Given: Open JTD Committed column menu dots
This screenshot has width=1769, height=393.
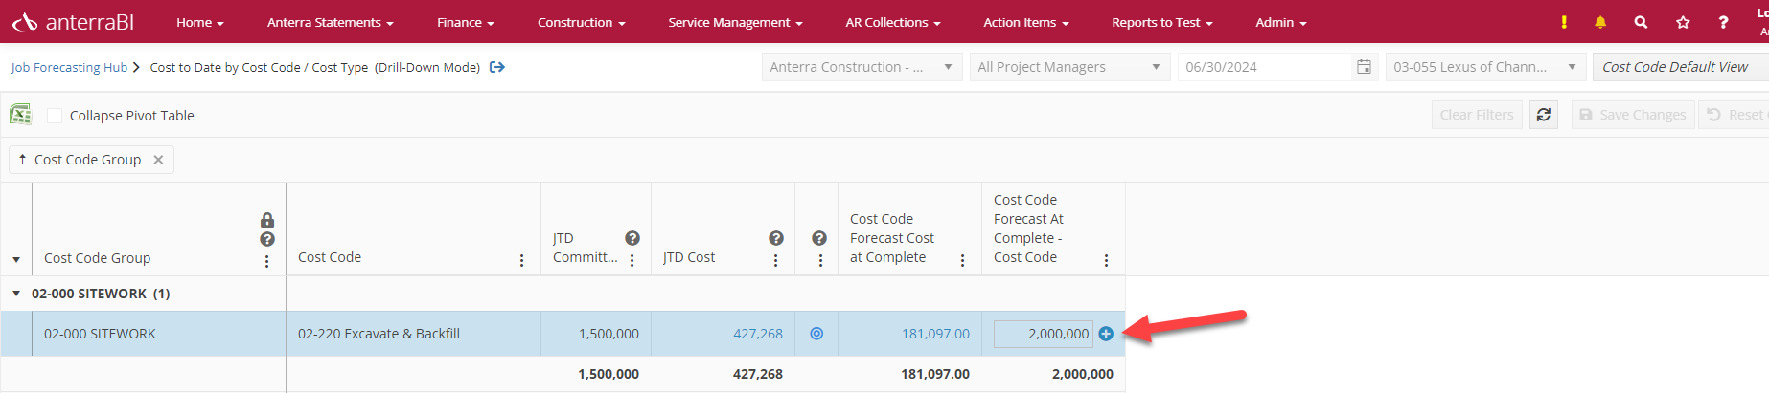Looking at the screenshot, I should 632,260.
